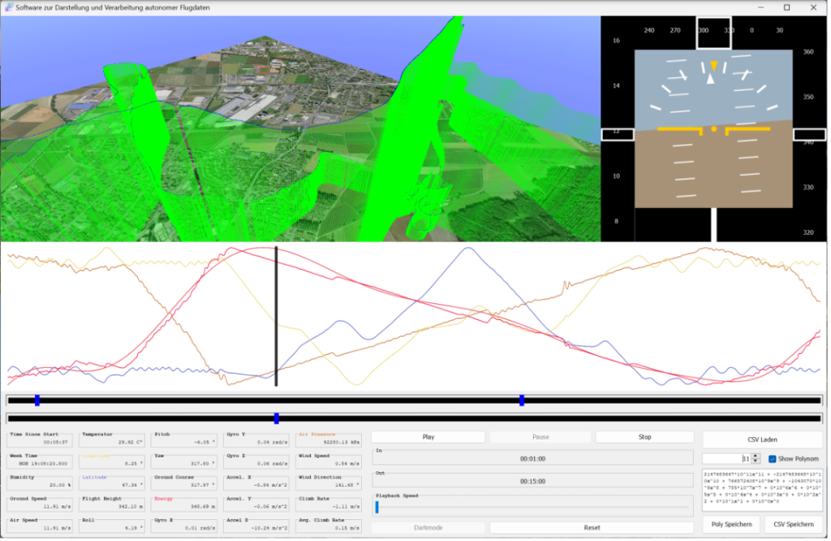This screenshot has width=831, height=541.
Task: Click the Playback Speed slider handle
Action: [377, 508]
